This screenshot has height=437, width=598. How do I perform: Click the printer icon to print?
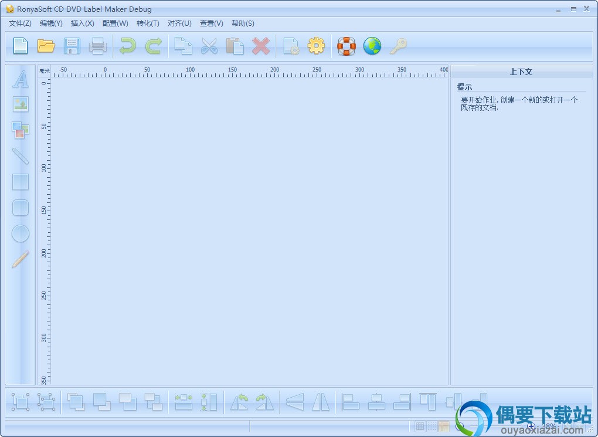[x=98, y=46]
